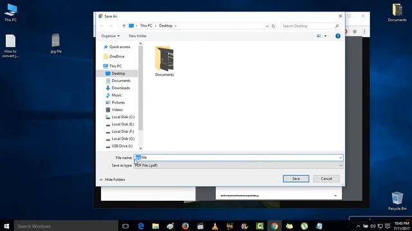The image size is (412, 231).
Task: Click the clapperboard movie icon in taskbar
Action: pyautogui.click(x=200, y=226)
